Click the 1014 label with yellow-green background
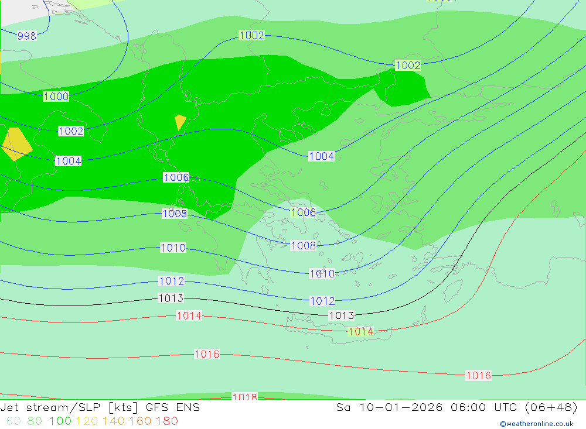 tap(360, 331)
